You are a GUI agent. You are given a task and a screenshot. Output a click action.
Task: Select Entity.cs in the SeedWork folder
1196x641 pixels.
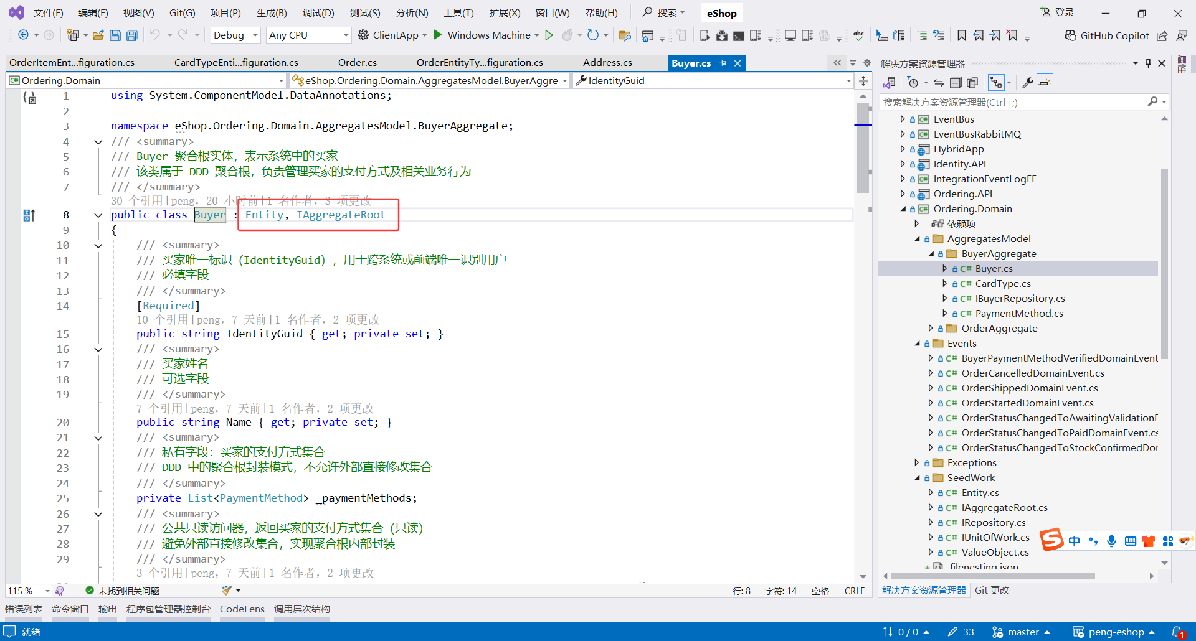click(x=980, y=493)
